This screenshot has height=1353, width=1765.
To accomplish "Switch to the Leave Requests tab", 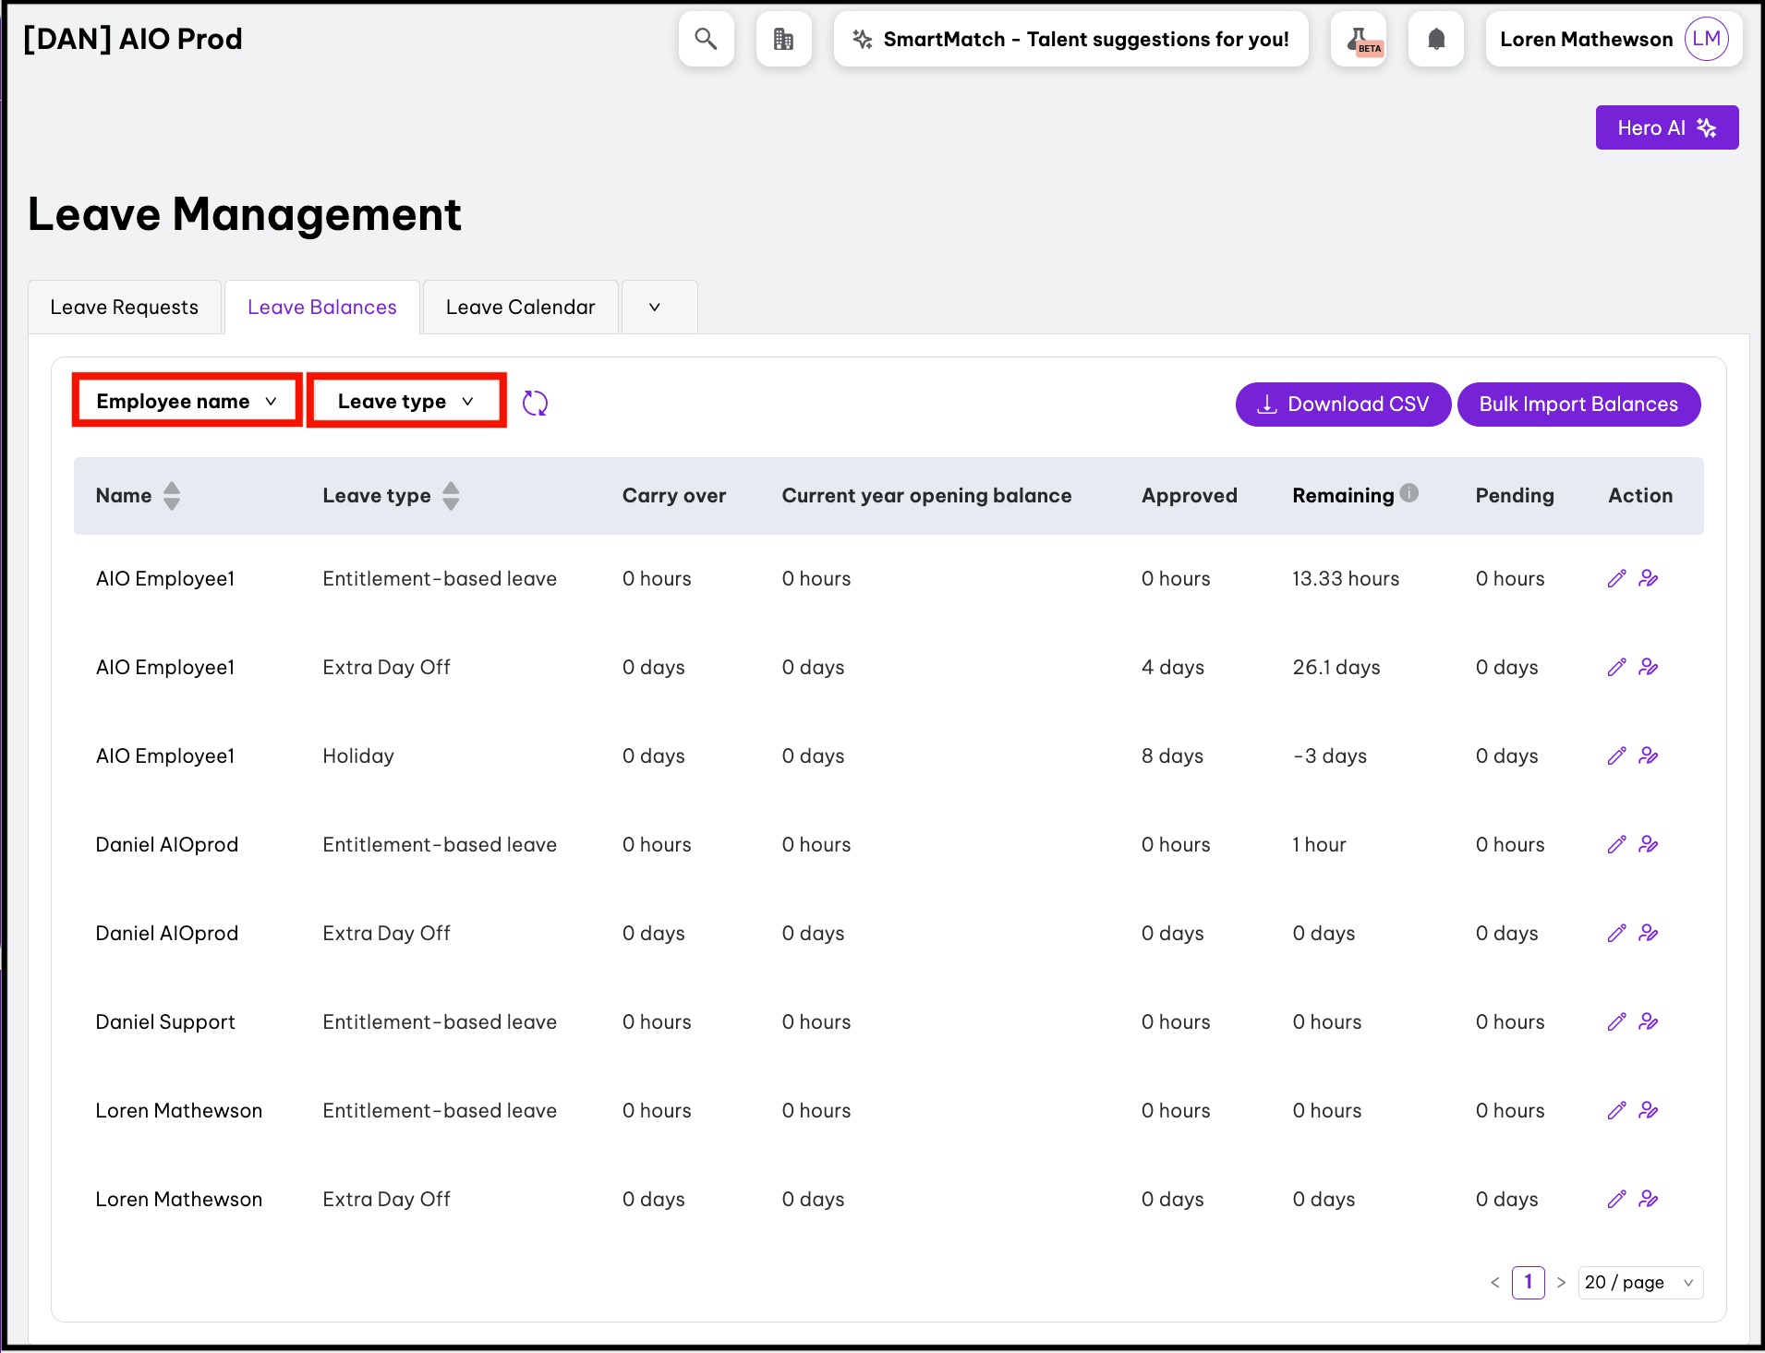I will [x=125, y=308].
